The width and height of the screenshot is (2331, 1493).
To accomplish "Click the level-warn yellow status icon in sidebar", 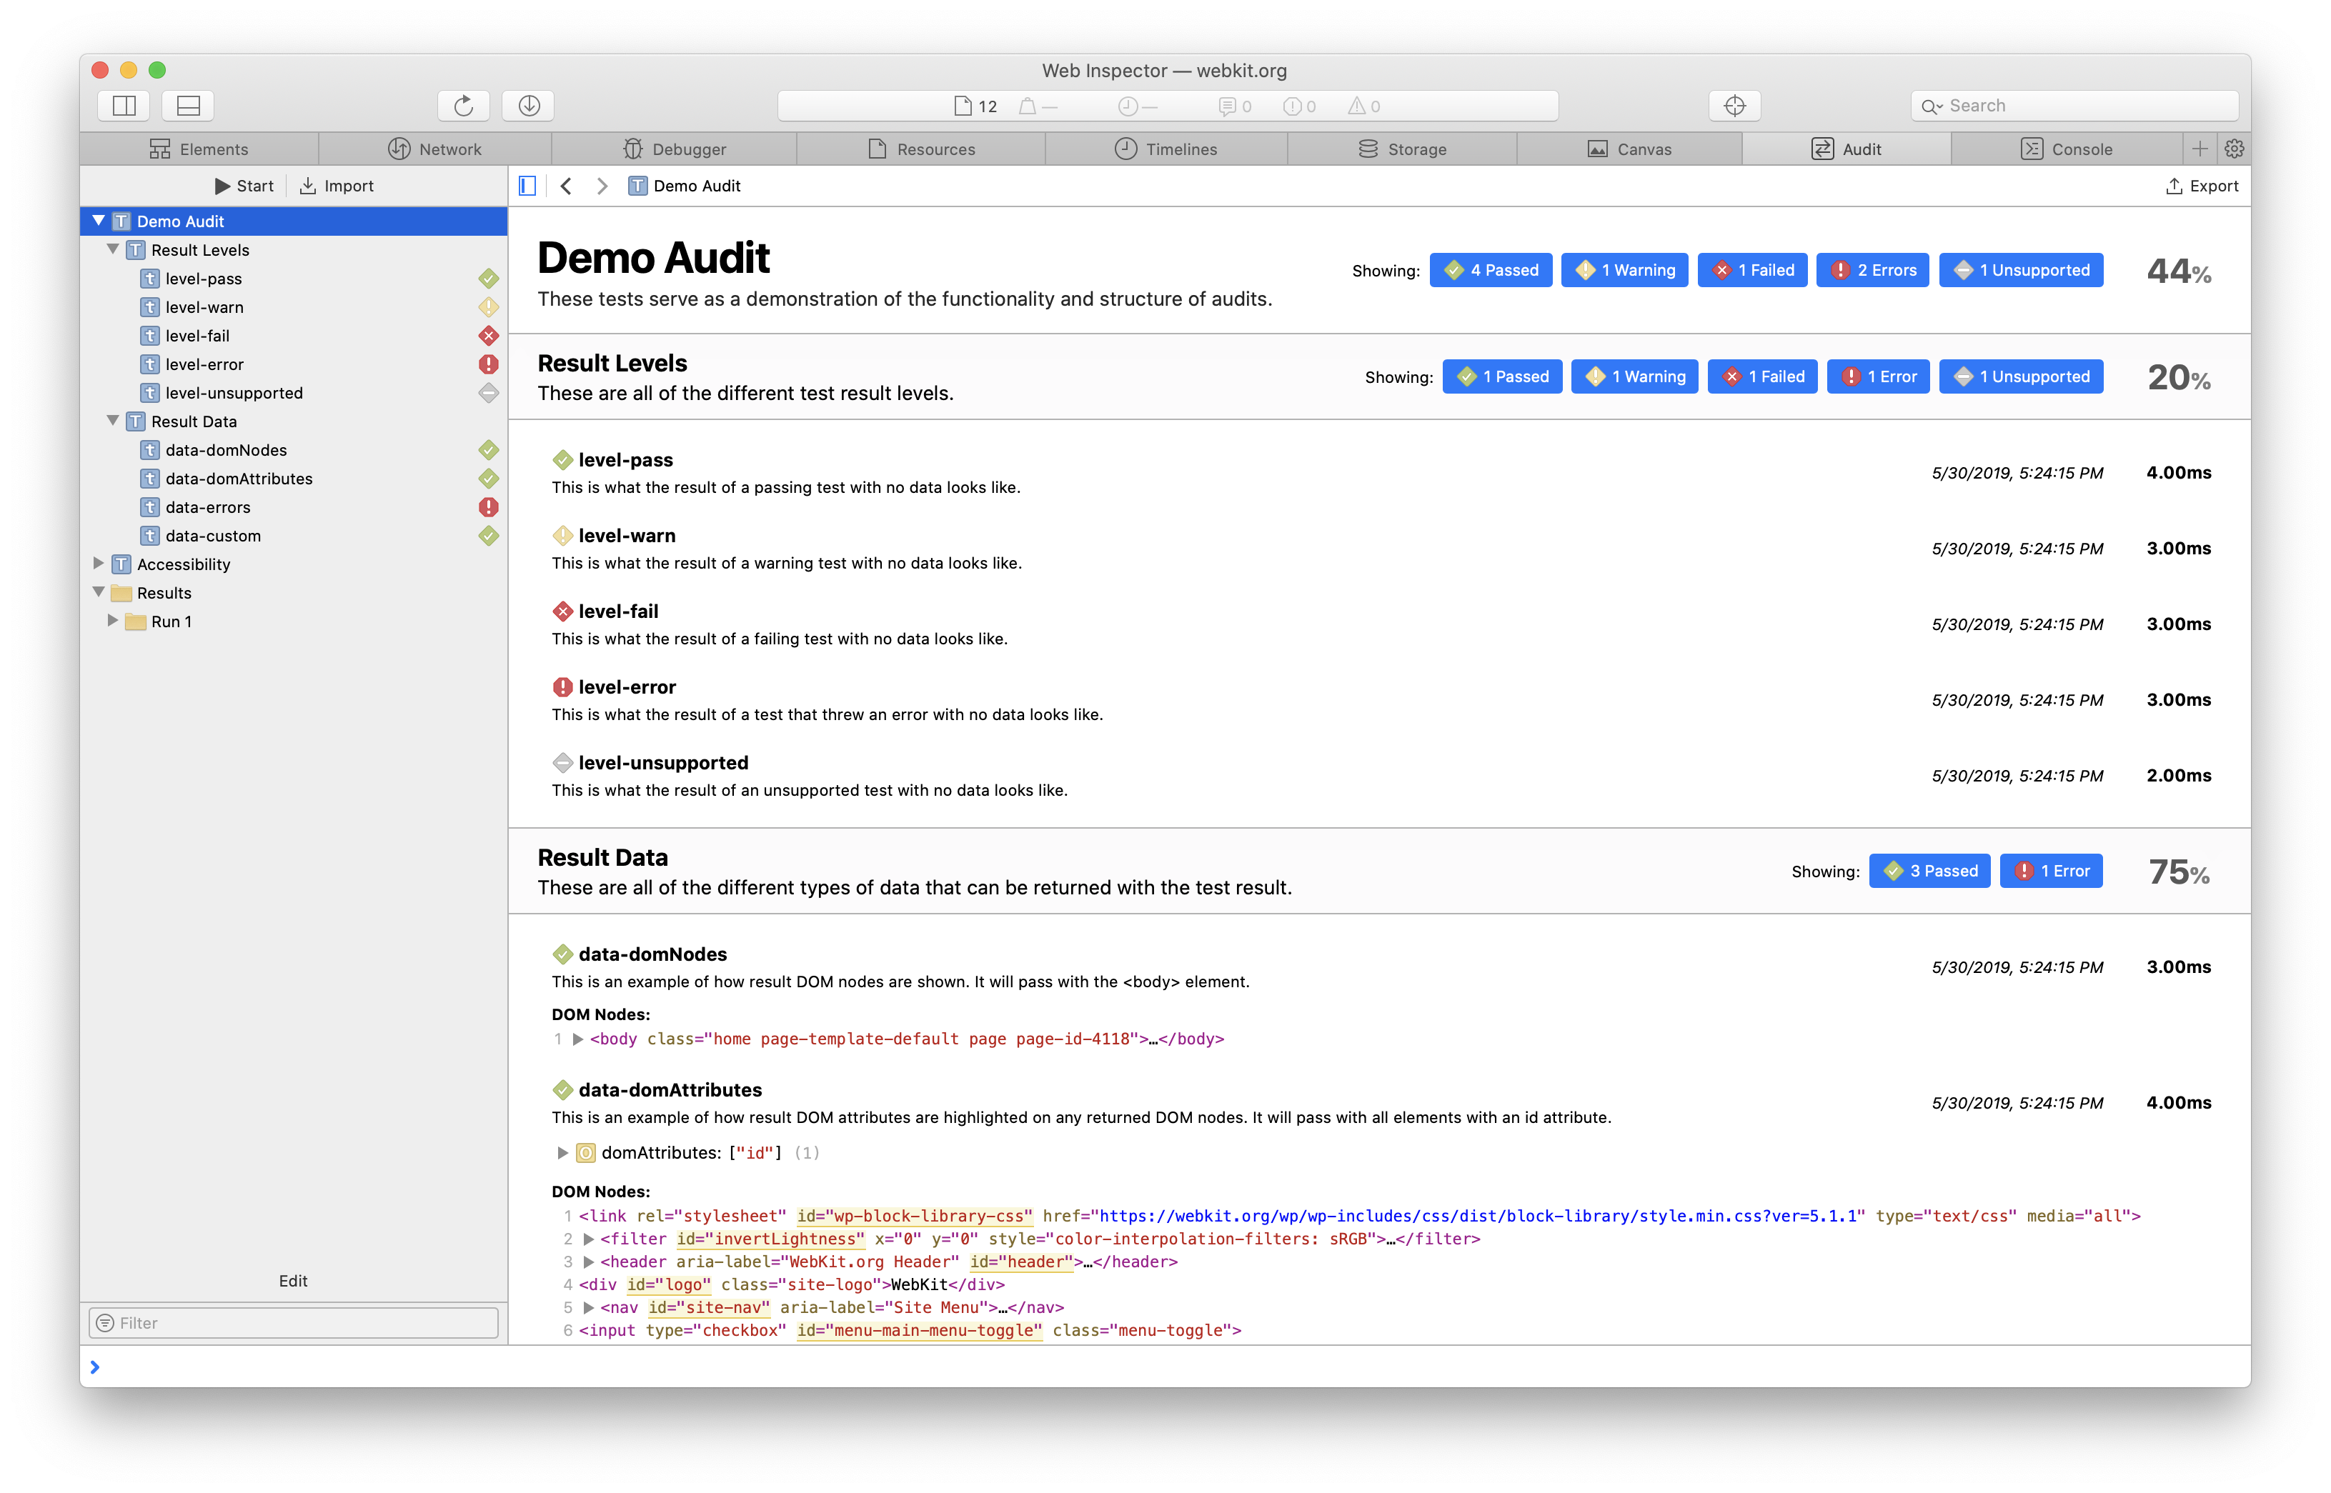I will point(489,306).
